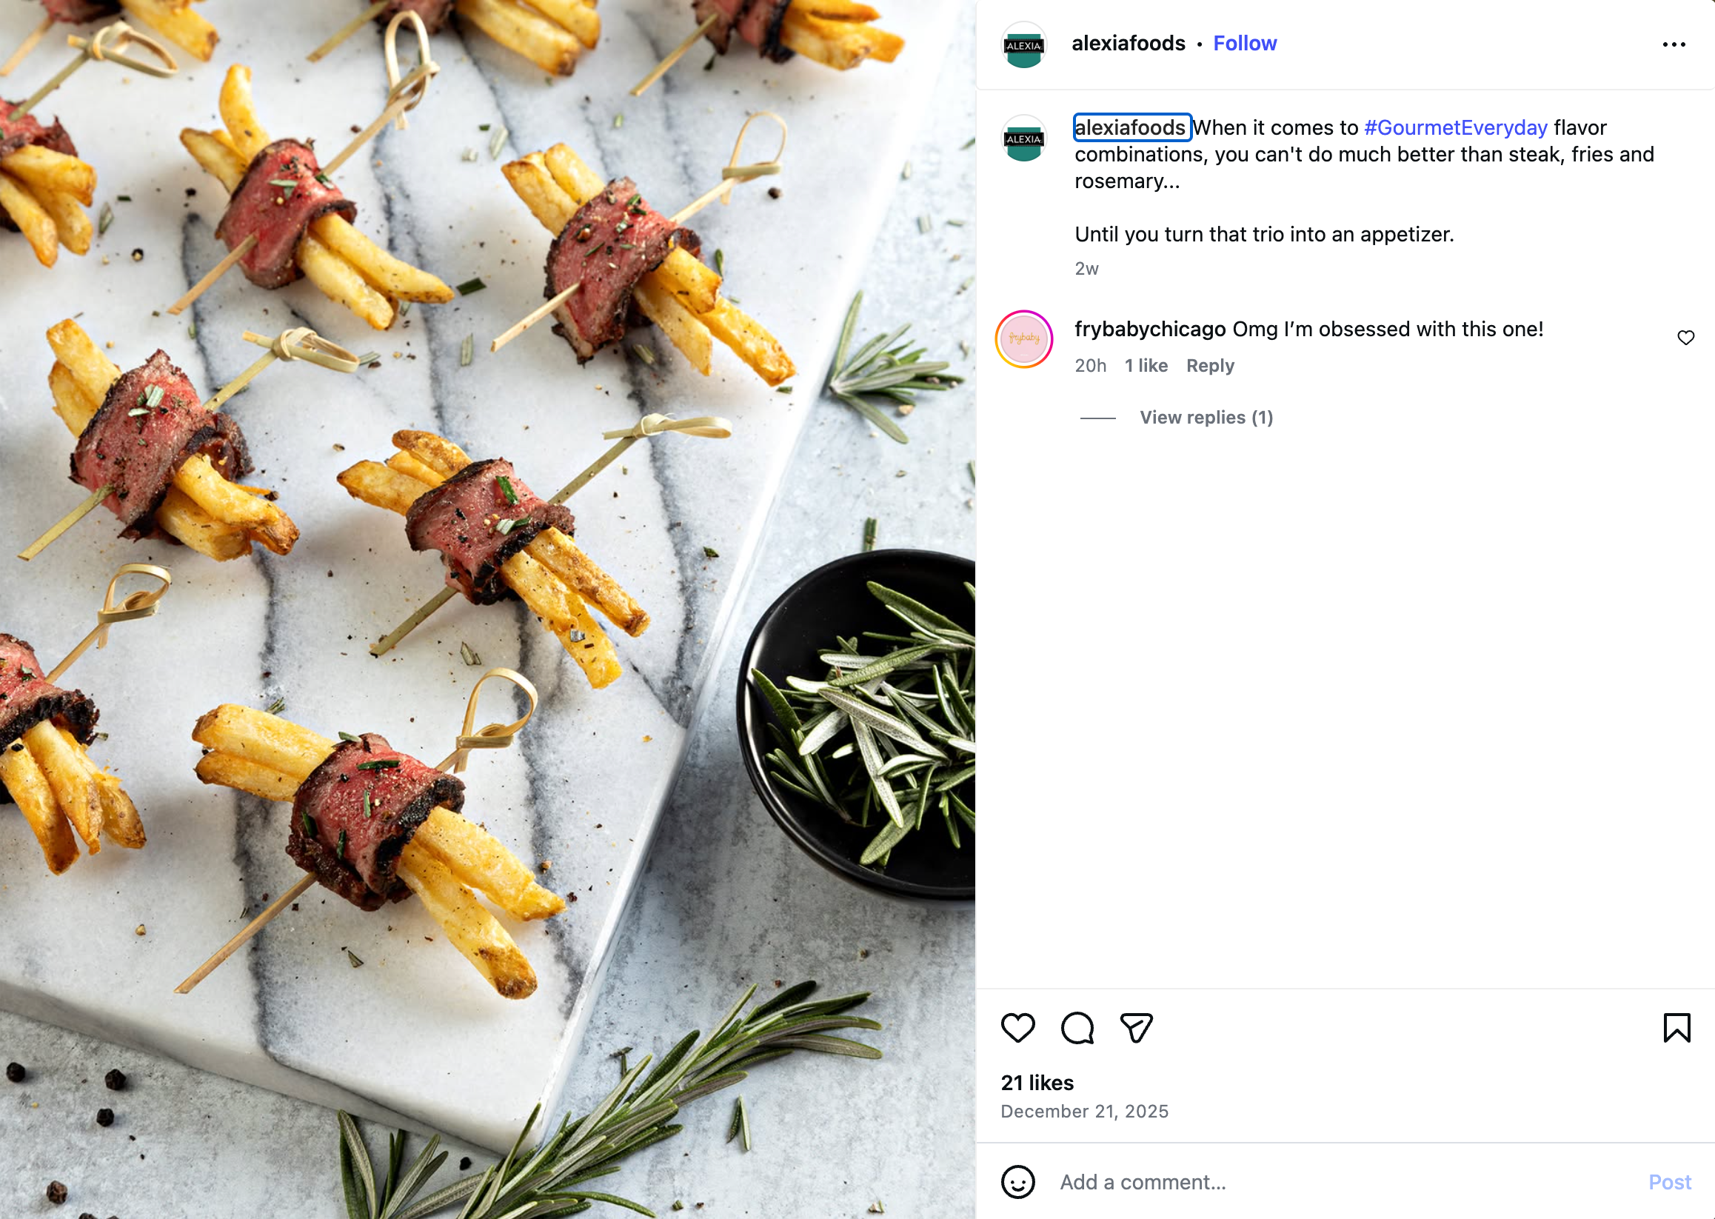Like the post with the heart icon
This screenshot has width=1715, height=1219.
1017,1028
